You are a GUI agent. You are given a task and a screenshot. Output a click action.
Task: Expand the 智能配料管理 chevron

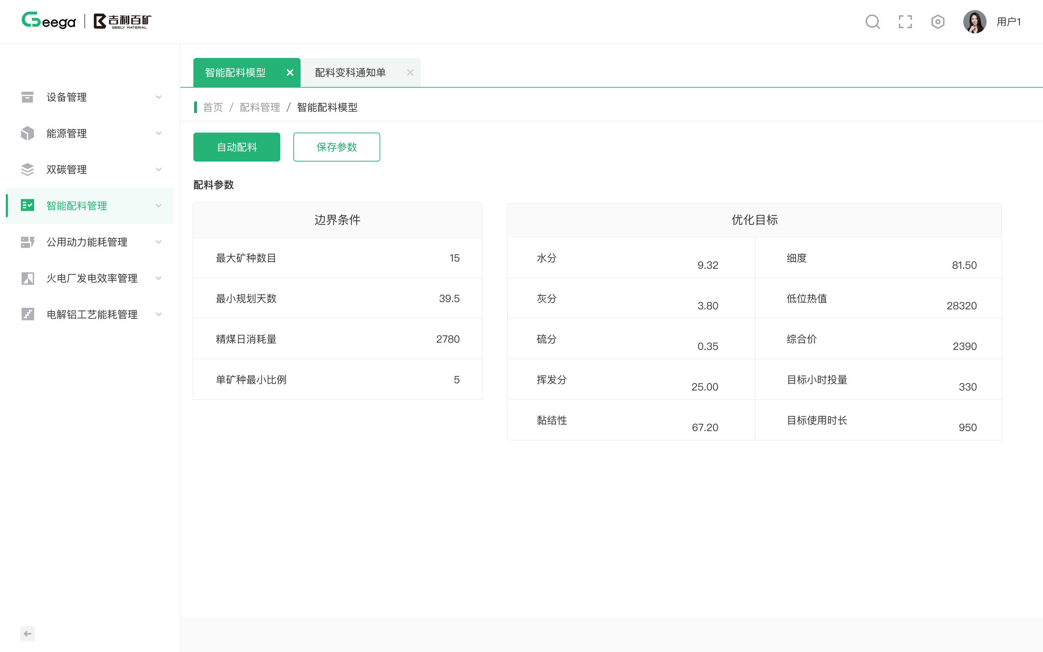[x=159, y=206]
